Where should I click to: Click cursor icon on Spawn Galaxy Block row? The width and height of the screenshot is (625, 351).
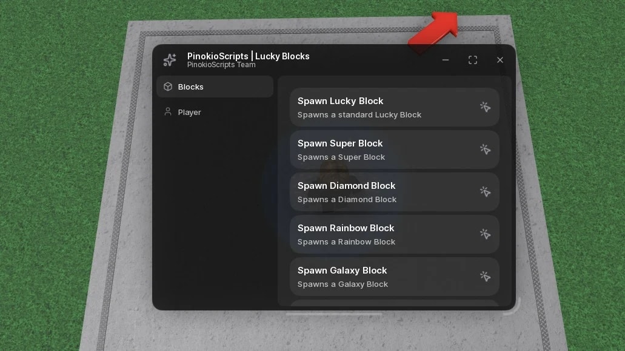(485, 277)
